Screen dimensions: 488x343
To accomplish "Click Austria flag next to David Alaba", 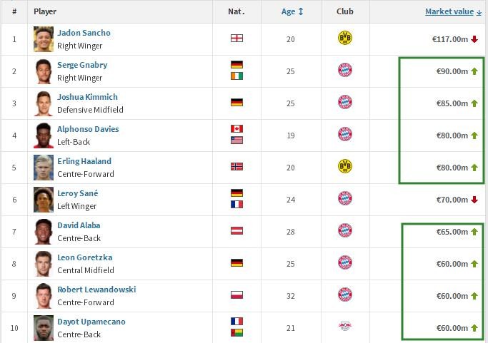I will tap(236, 231).
